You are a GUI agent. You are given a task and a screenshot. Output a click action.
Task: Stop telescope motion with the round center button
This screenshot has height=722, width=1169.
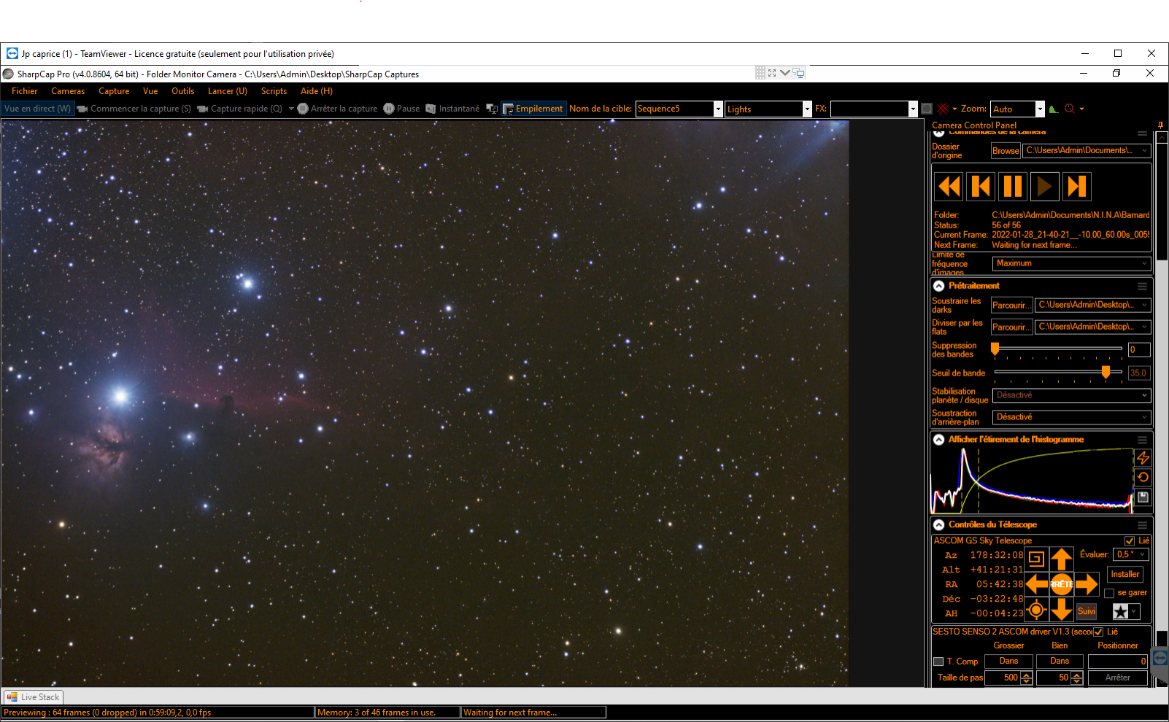coord(1062,584)
